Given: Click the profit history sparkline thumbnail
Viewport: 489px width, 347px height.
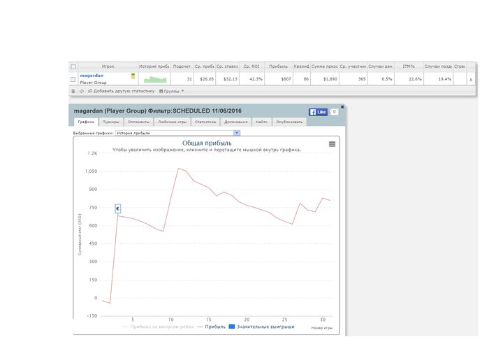Looking at the screenshot, I should point(155,79).
